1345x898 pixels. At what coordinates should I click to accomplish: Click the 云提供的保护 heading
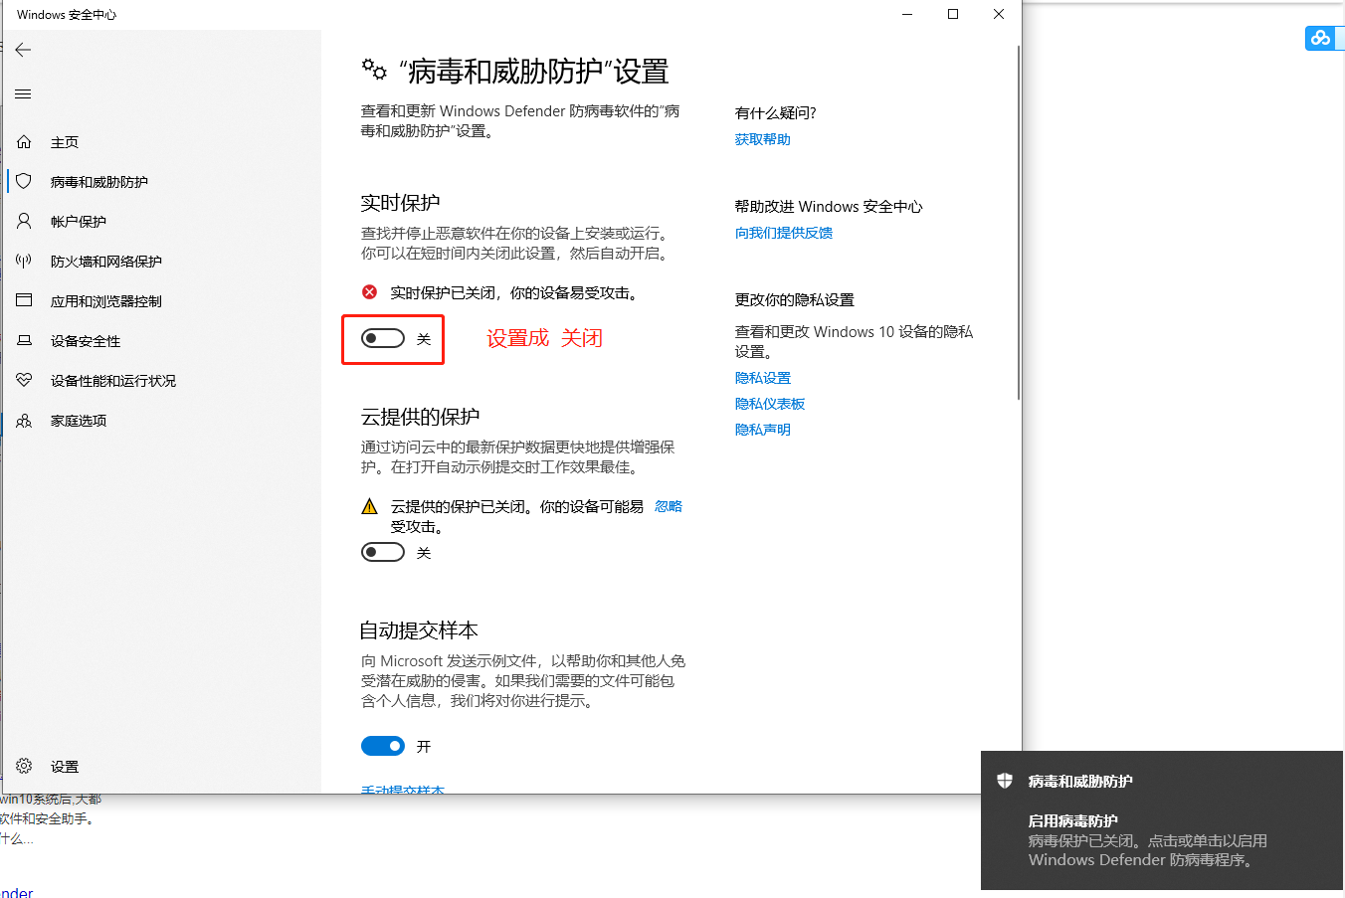(x=420, y=417)
